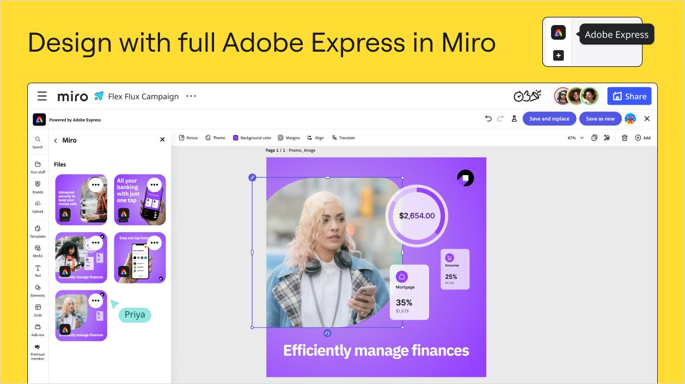685x384 pixels.
Task: Click Save and replace
Action: 549,119
